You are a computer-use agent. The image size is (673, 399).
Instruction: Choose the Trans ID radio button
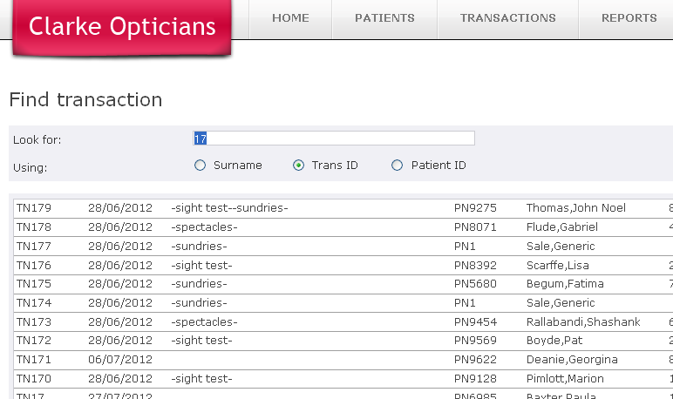299,166
